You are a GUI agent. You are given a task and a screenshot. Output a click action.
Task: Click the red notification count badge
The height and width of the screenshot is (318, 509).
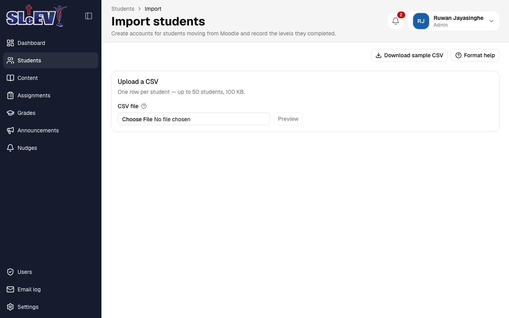pos(401,15)
